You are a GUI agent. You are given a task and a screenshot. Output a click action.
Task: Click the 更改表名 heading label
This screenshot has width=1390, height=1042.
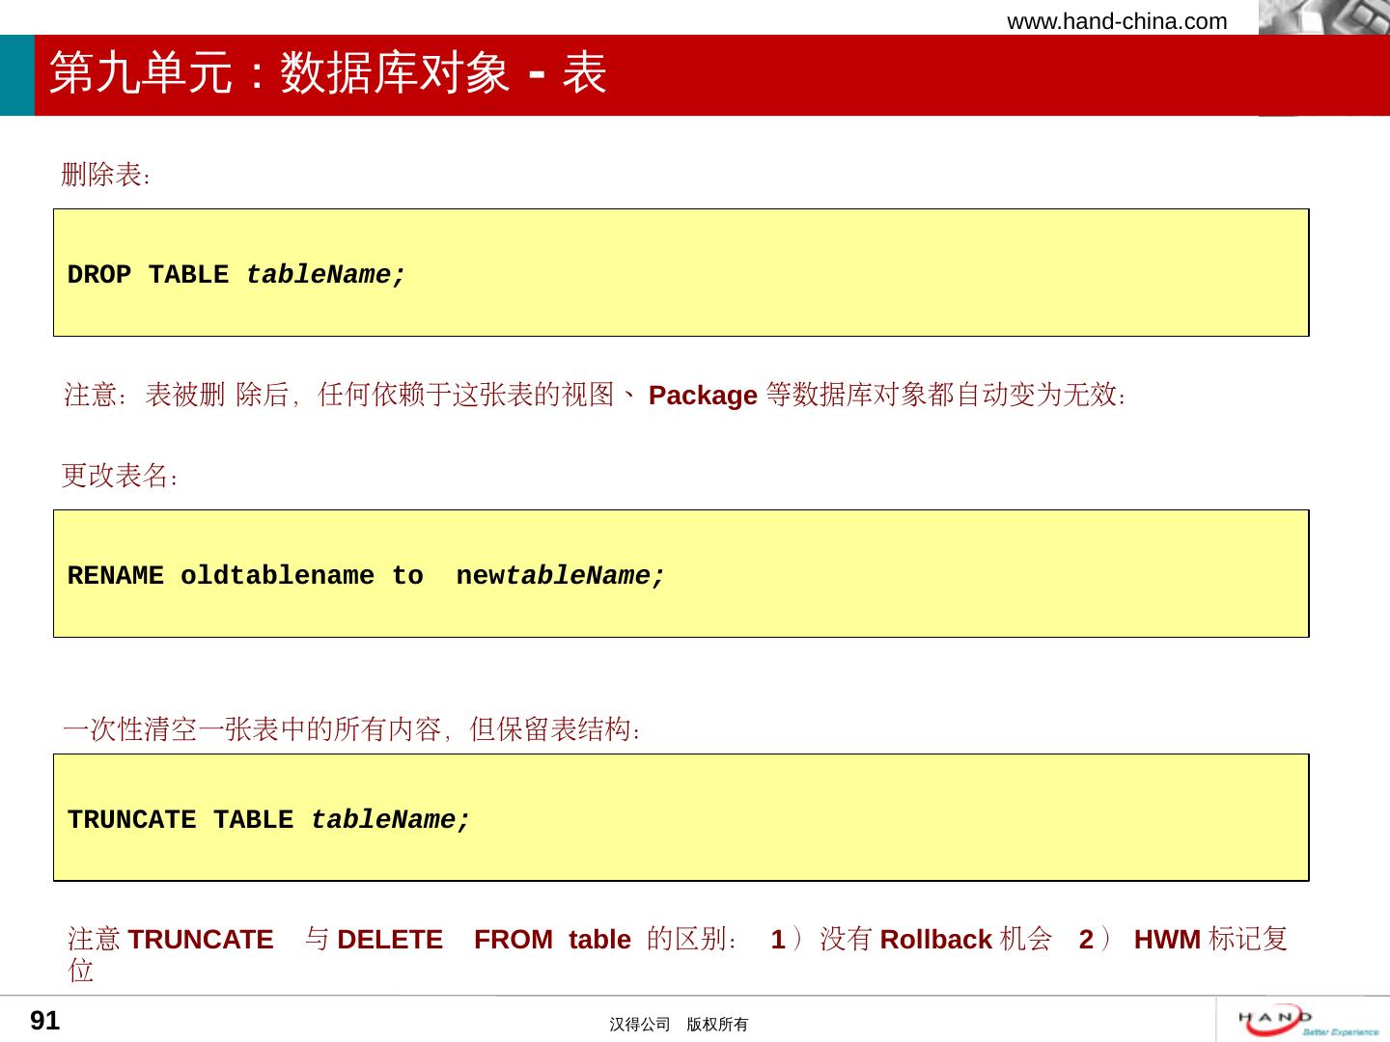pyautogui.click(x=120, y=476)
